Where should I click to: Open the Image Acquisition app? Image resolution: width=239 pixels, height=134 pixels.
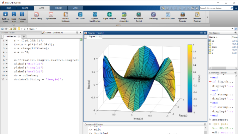pos(124,17)
